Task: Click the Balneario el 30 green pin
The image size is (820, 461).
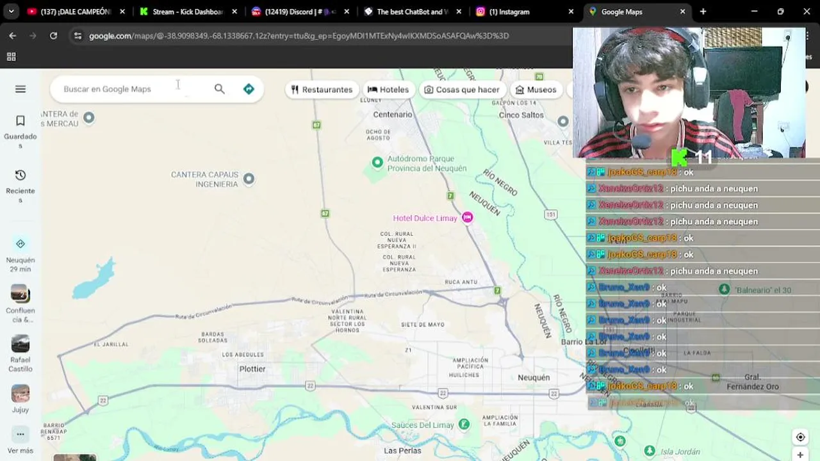Action: (724, 289)
